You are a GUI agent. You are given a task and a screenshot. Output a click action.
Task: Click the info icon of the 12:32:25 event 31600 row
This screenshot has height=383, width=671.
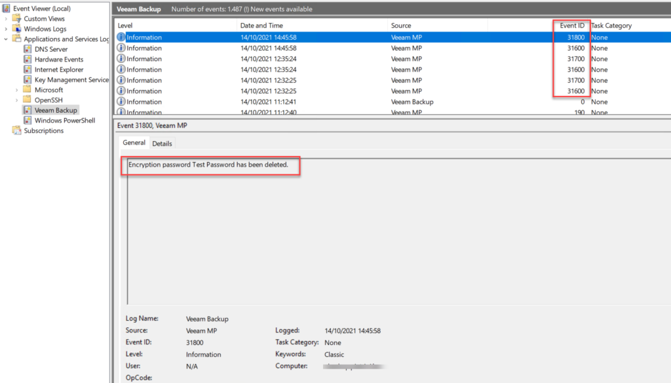(121, 91)
